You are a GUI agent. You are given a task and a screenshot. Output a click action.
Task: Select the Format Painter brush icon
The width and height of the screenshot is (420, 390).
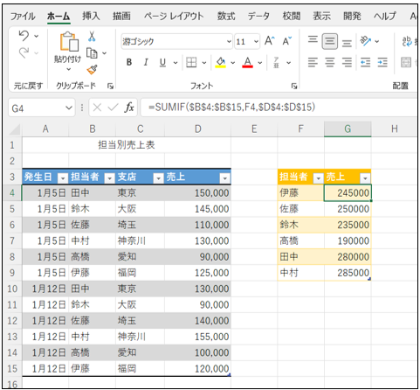pyautogui.click(x=92, y=69)
